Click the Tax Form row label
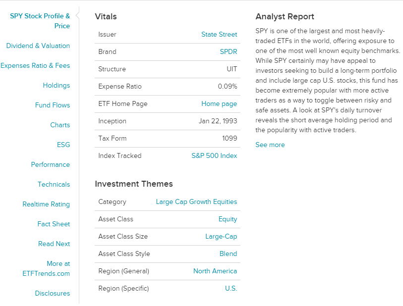The image size is (403, 306). [113, 138]
